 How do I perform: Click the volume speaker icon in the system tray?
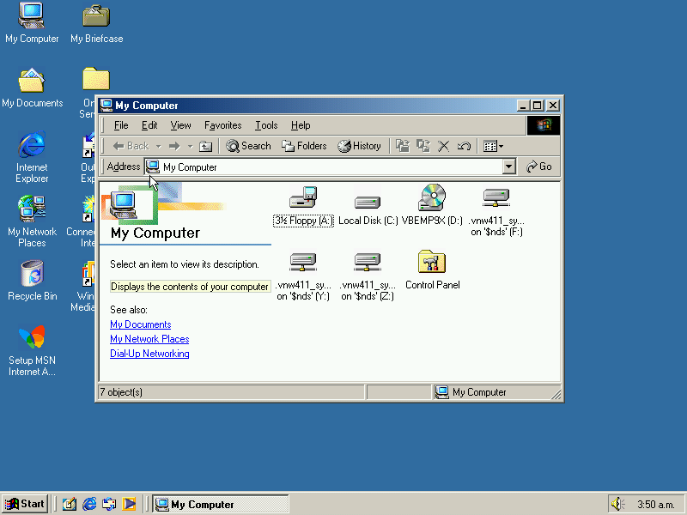click(617, 504)
